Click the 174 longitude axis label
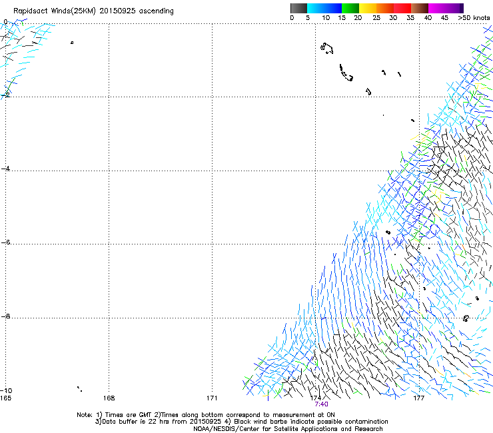This screenshot has width=493, height=433. click(x=316, y=398)
